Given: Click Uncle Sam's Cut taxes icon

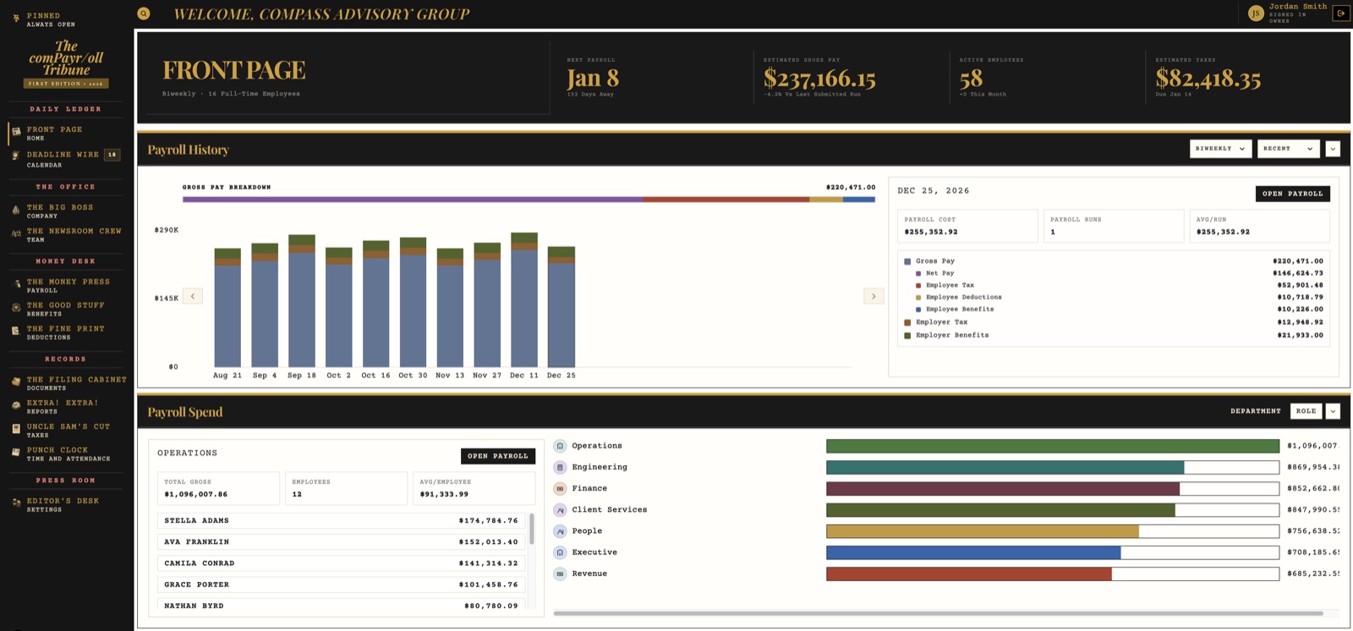Looking at the screenshot, I should pyautogui.click(x=16, y=430).
